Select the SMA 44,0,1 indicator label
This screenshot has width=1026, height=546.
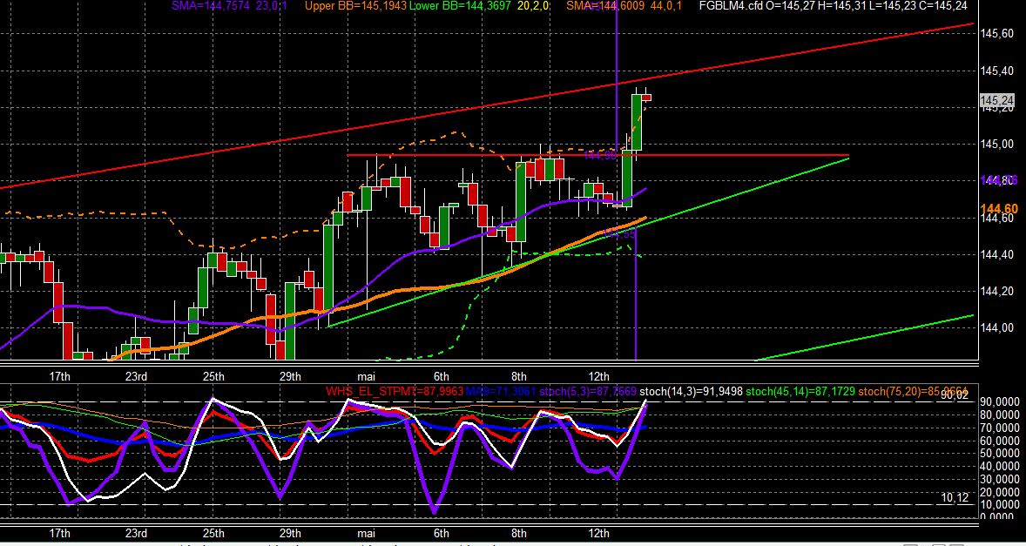(x=624, y=6)
